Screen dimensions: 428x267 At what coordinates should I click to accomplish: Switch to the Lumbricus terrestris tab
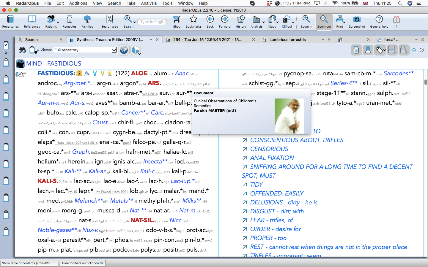pos(287,39)
